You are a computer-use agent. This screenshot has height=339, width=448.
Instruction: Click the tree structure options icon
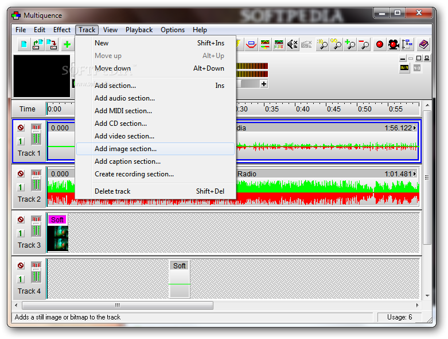(x=407, y=44)
